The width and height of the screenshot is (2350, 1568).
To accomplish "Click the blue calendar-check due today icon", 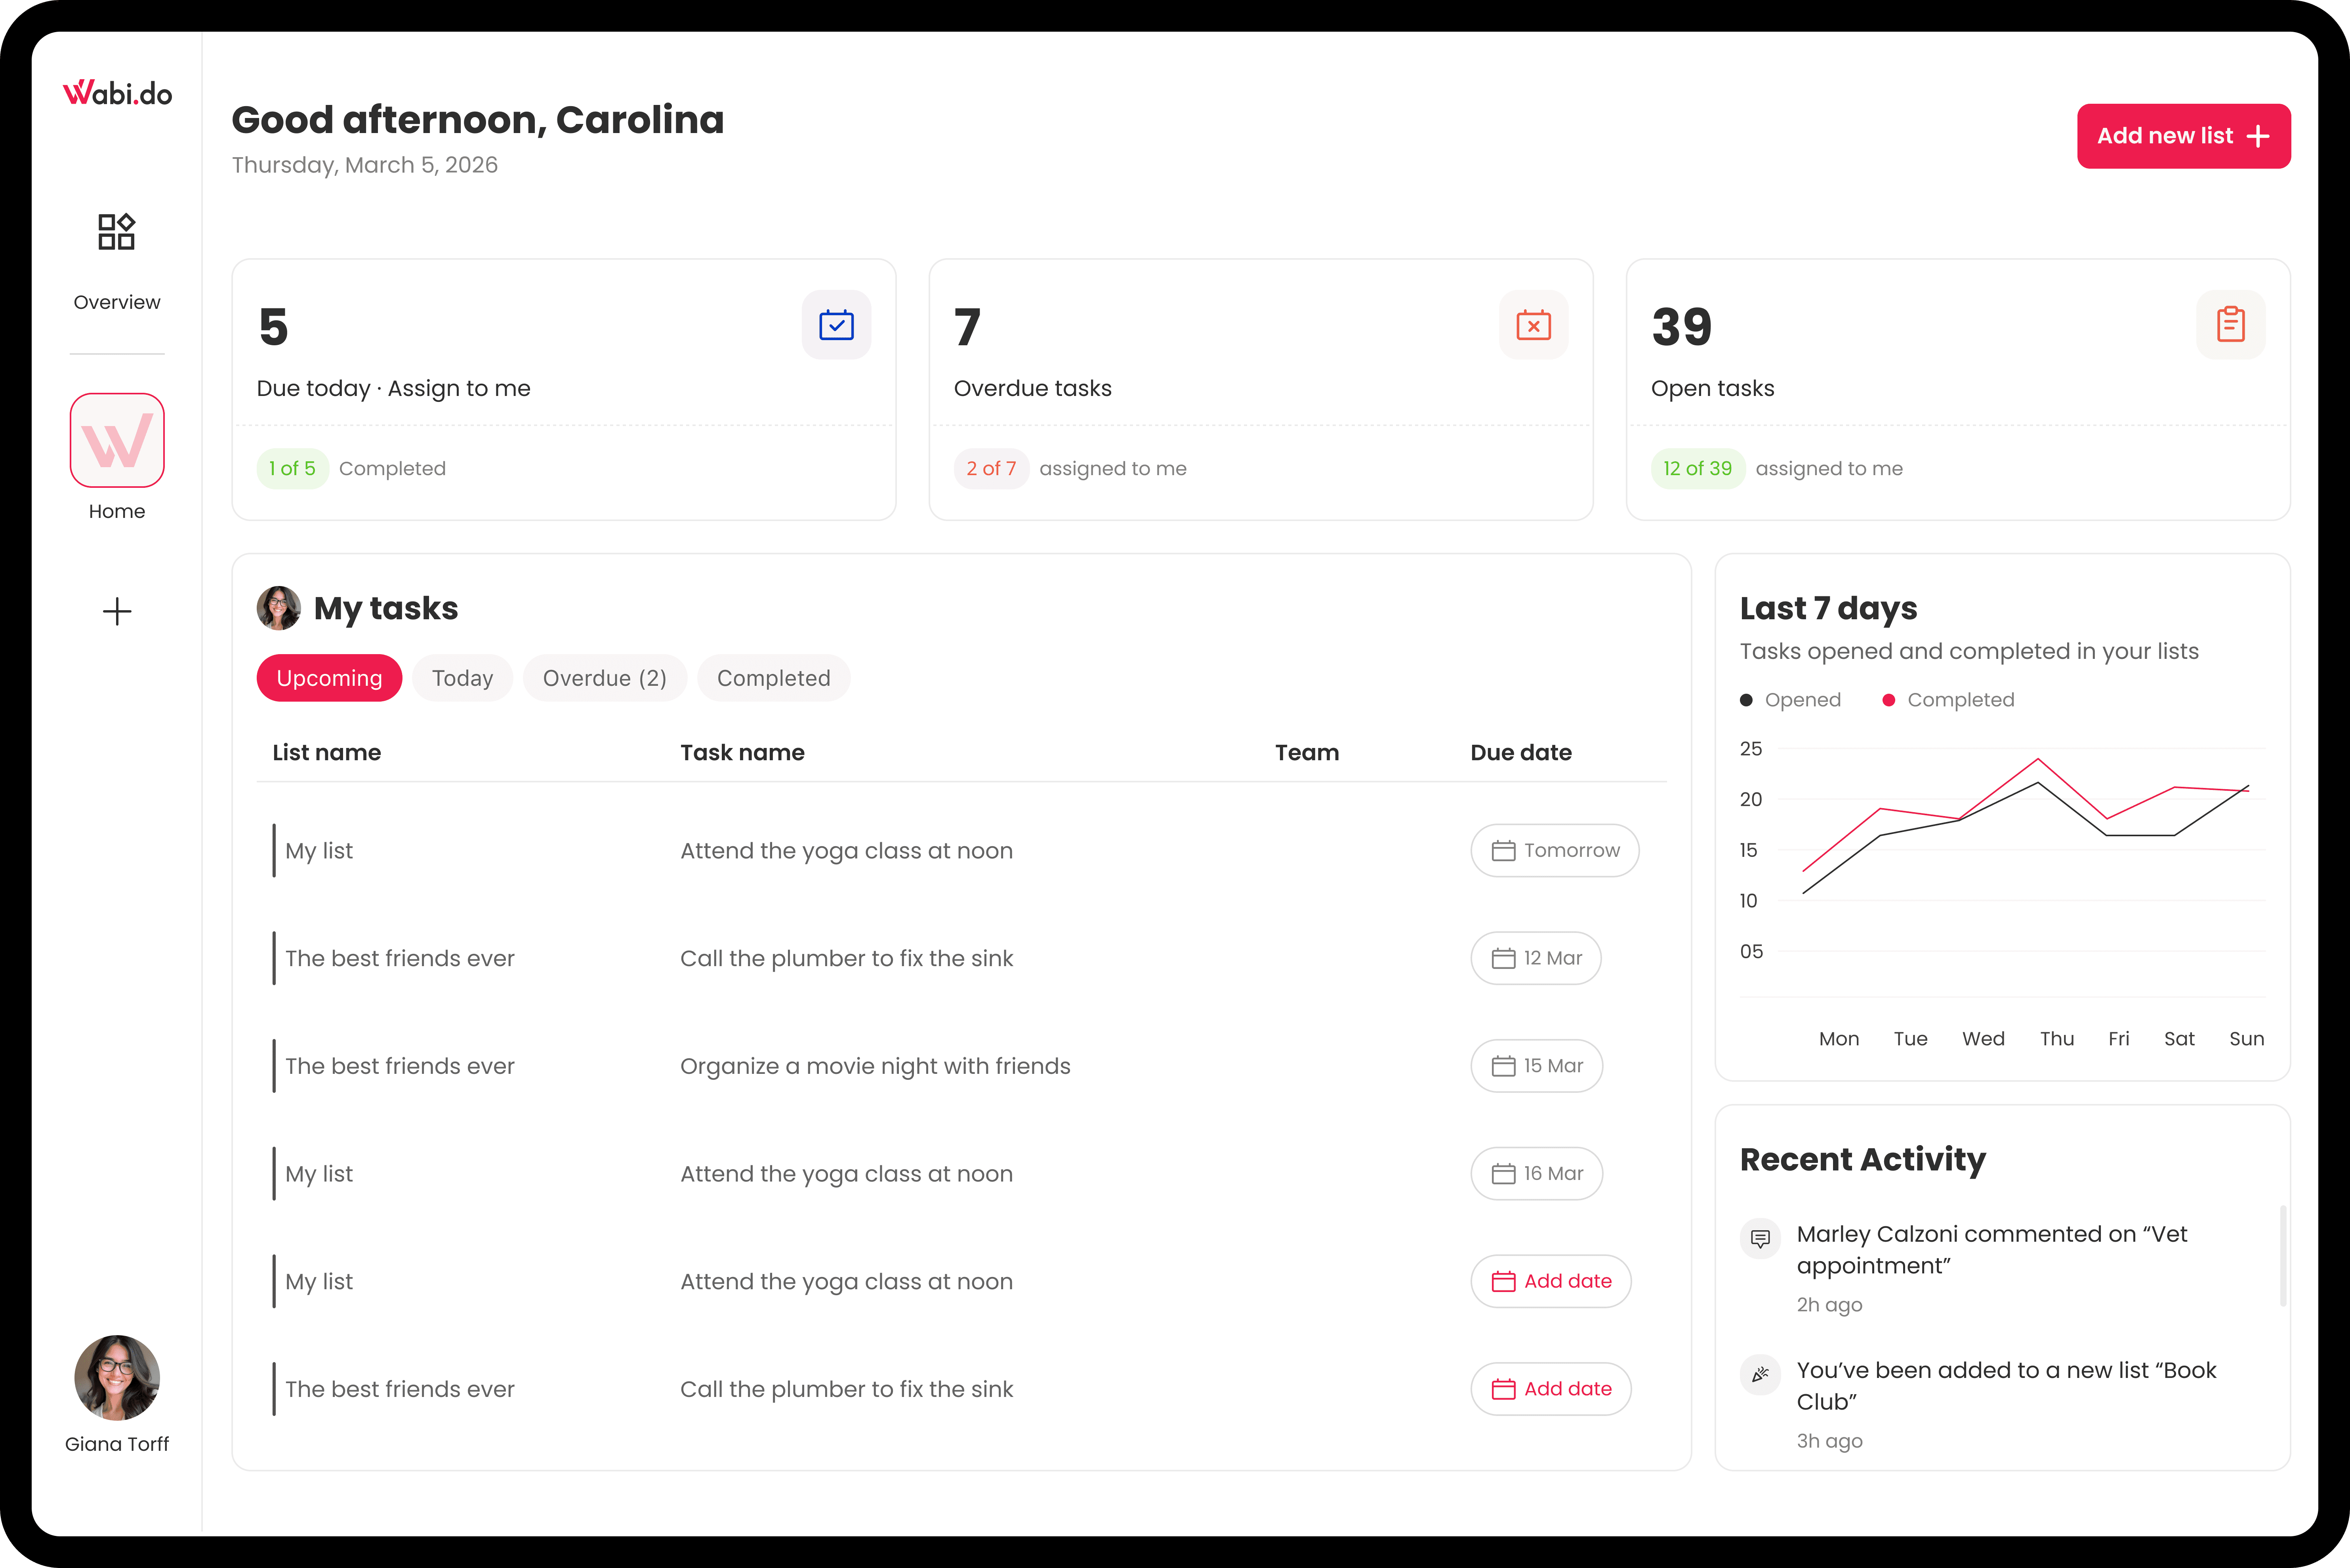I will 835,325.
